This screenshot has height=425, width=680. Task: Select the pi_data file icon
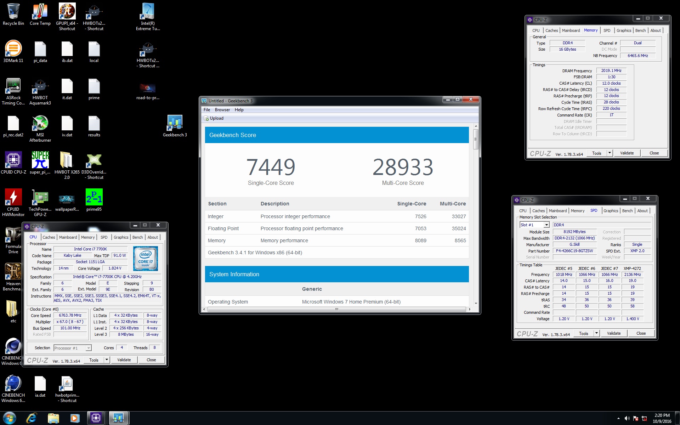click(40, 51)
